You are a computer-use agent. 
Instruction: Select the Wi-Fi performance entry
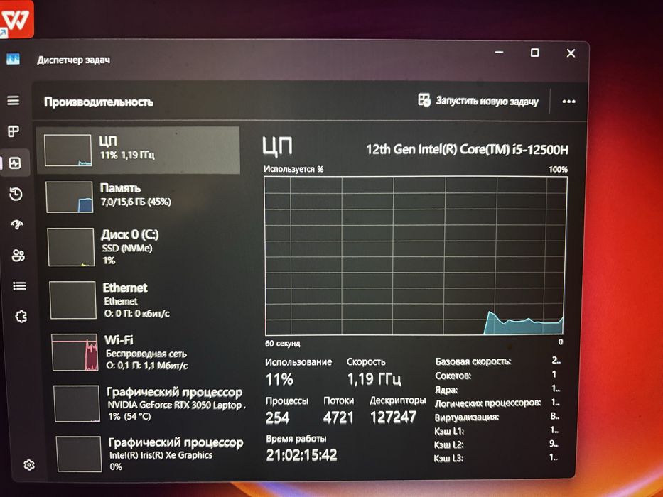tap(146, 352)
